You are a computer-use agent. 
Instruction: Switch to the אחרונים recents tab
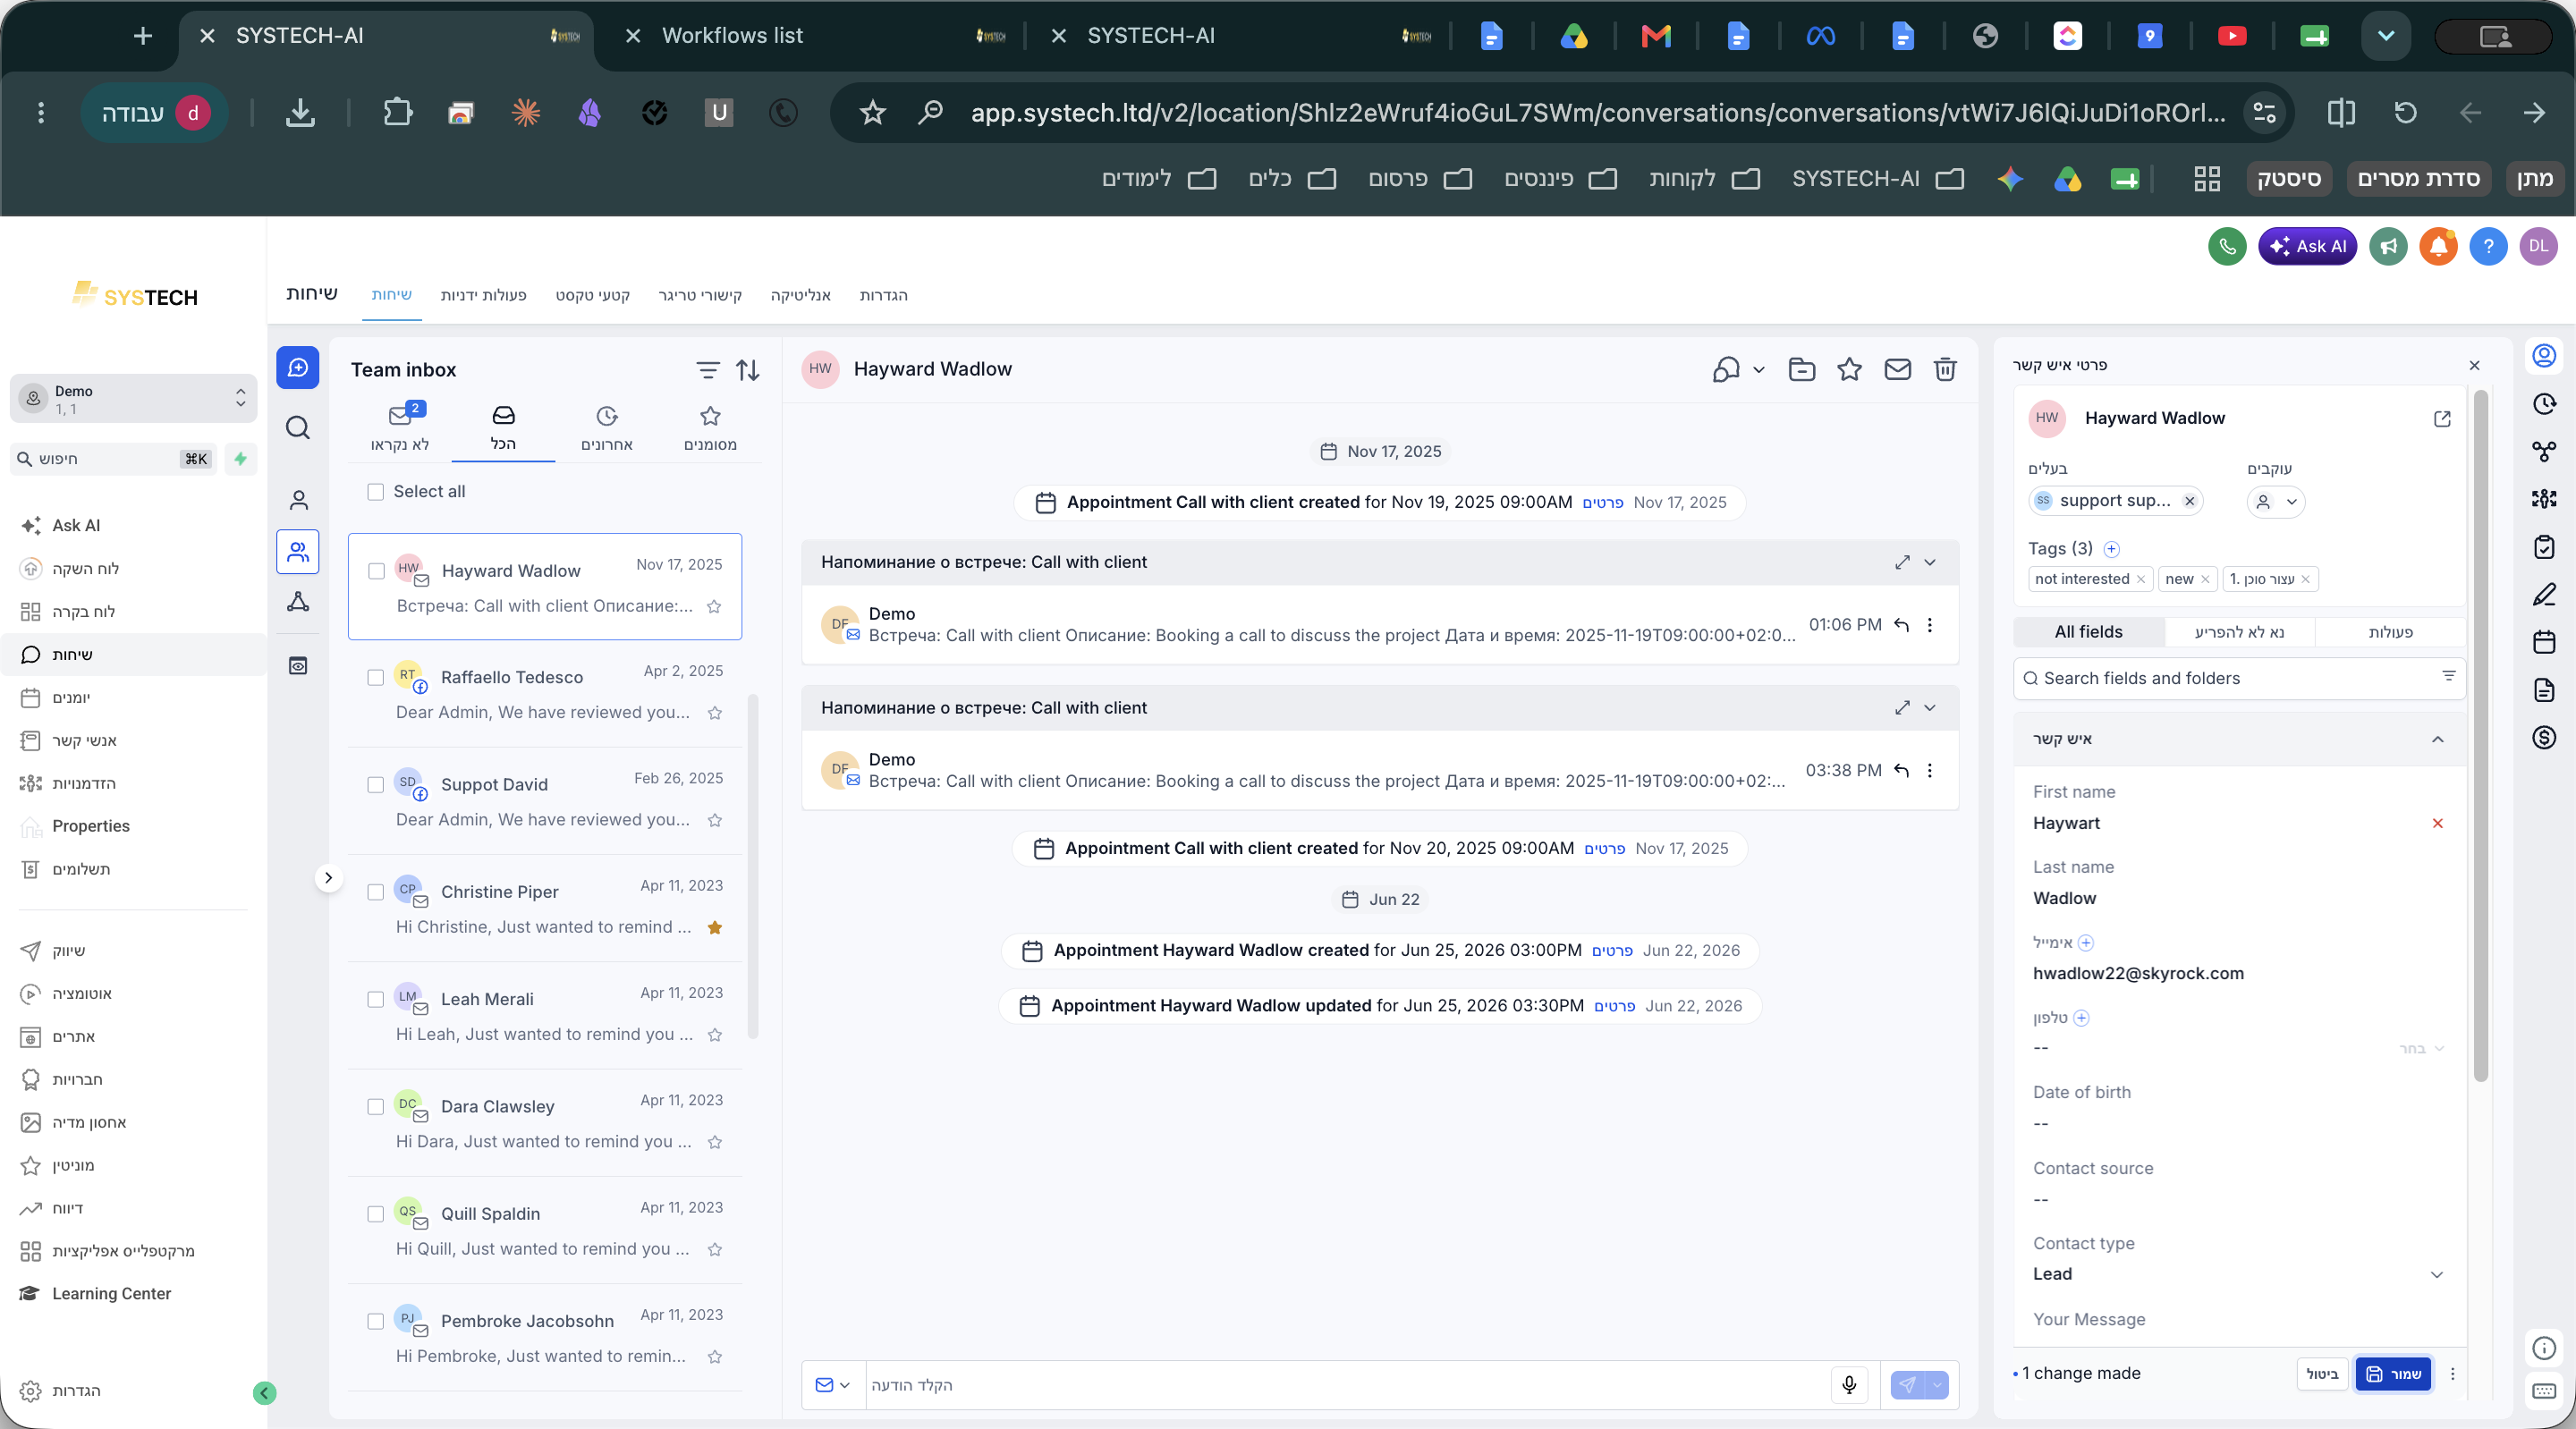click(606, 429)
